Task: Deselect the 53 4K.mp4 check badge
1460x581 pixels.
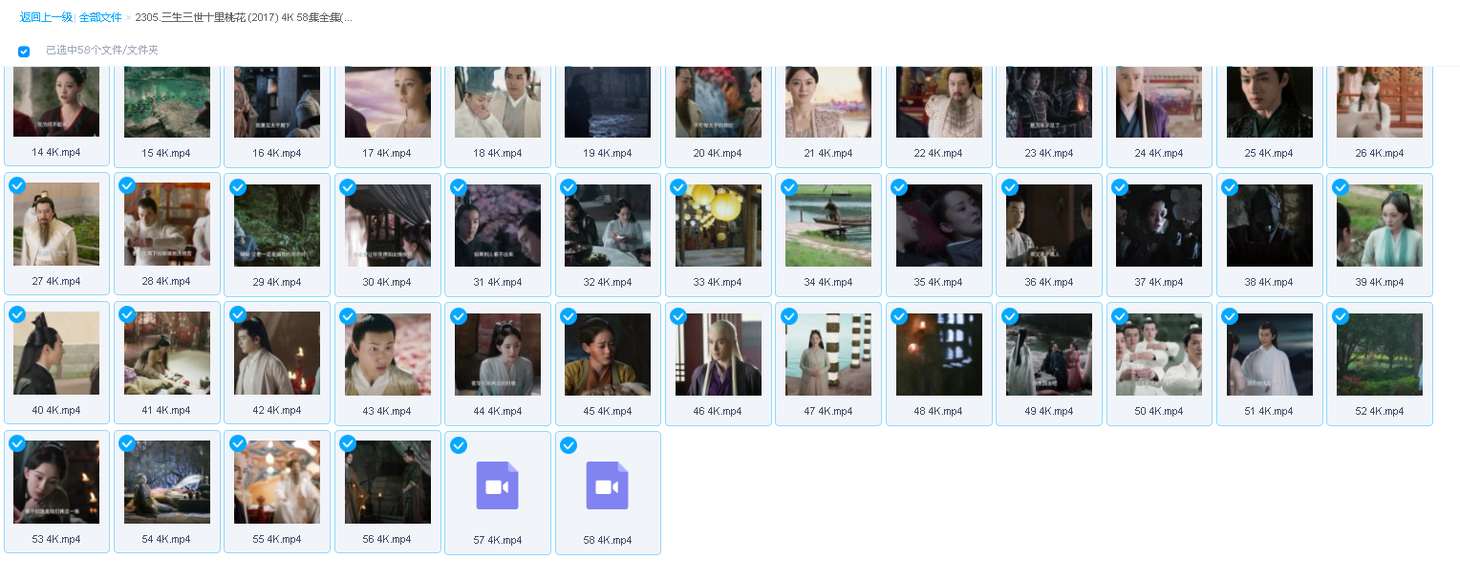Action: (17, 444)
